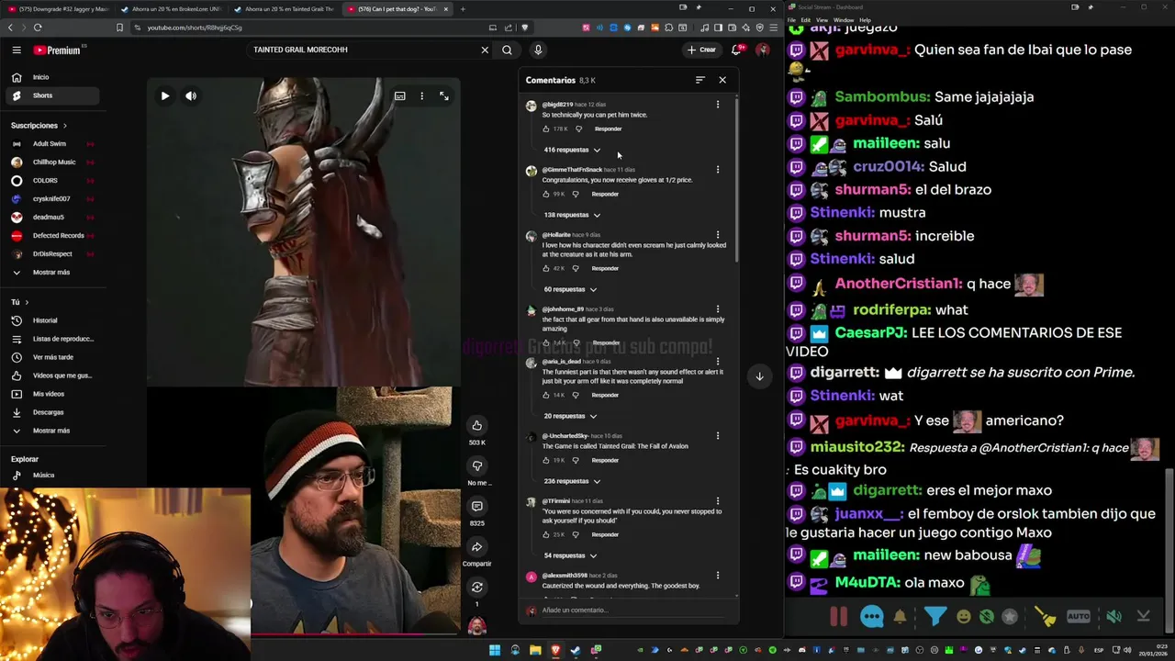Screen dimensions: 1175x661
Task: Reply to @-UnchartedSky- with Responder
Action: pyautogui.click(x=605, y=460)
